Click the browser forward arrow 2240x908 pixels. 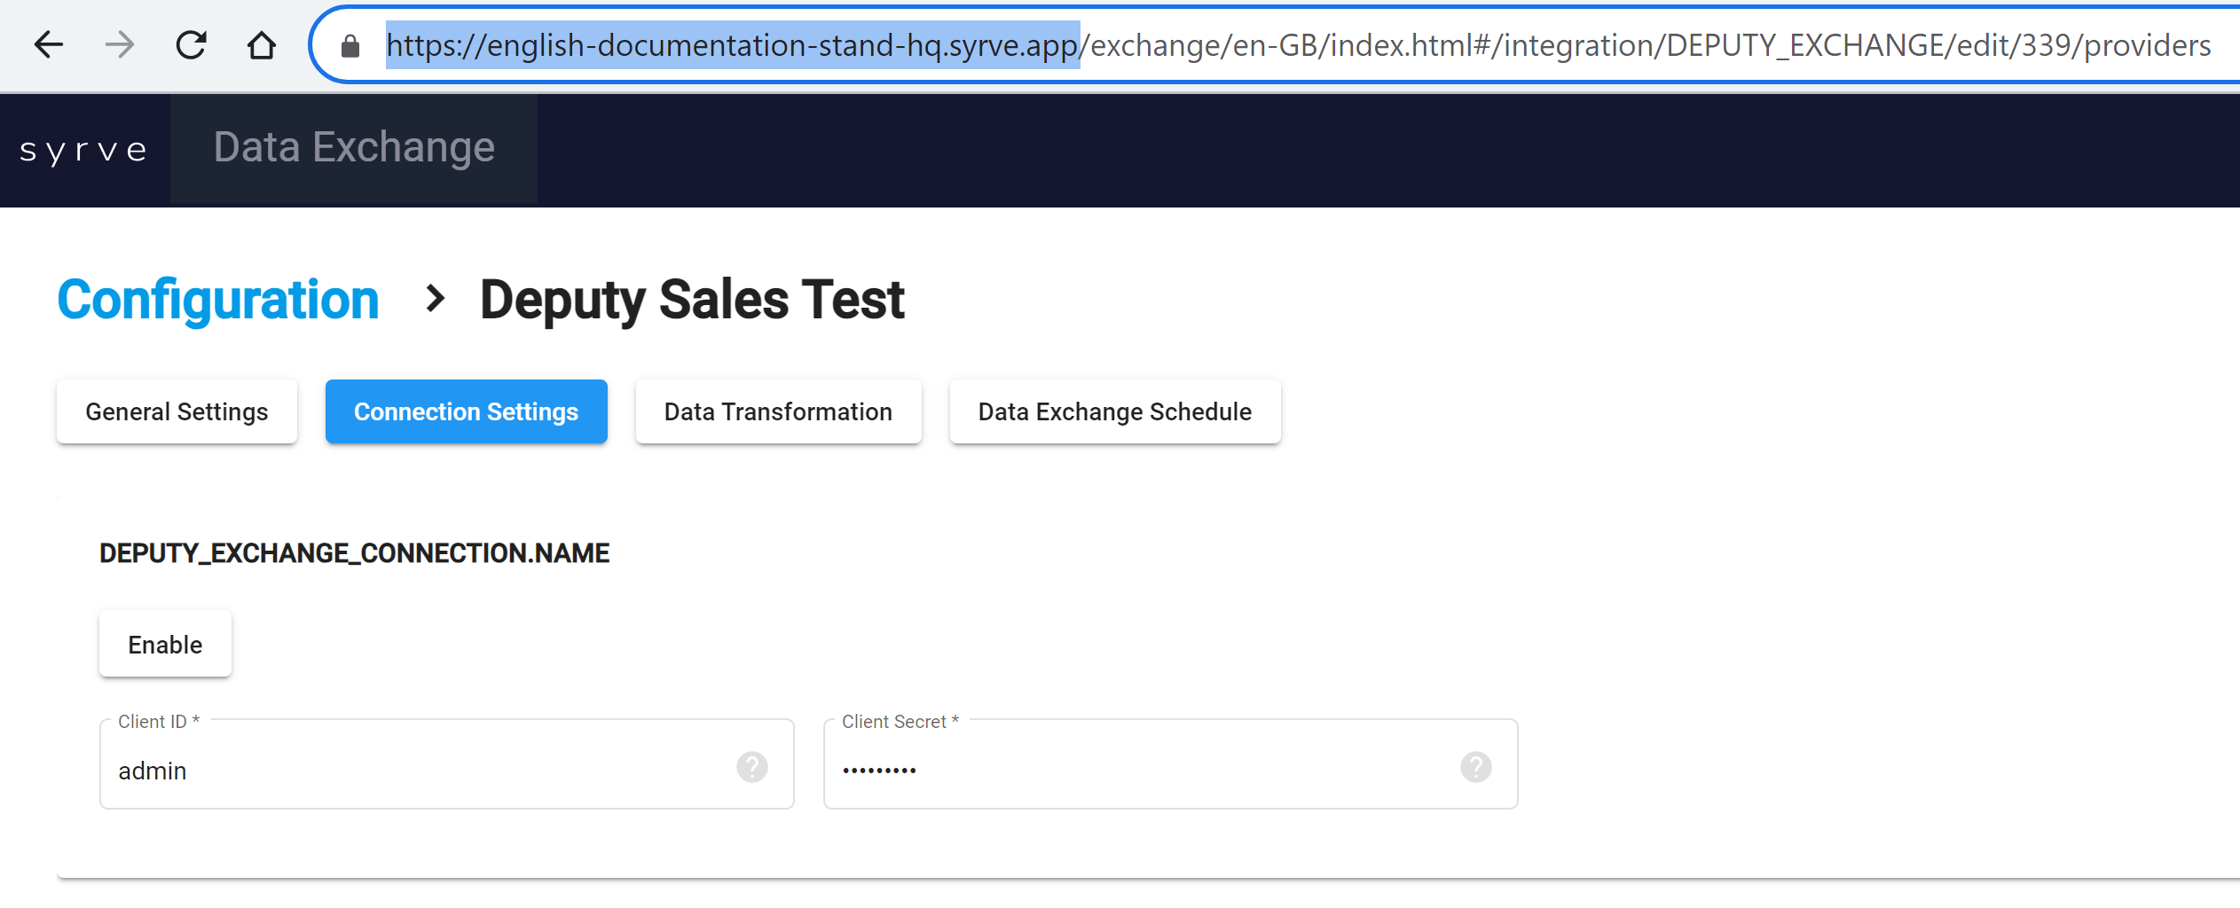coord(120,45)
